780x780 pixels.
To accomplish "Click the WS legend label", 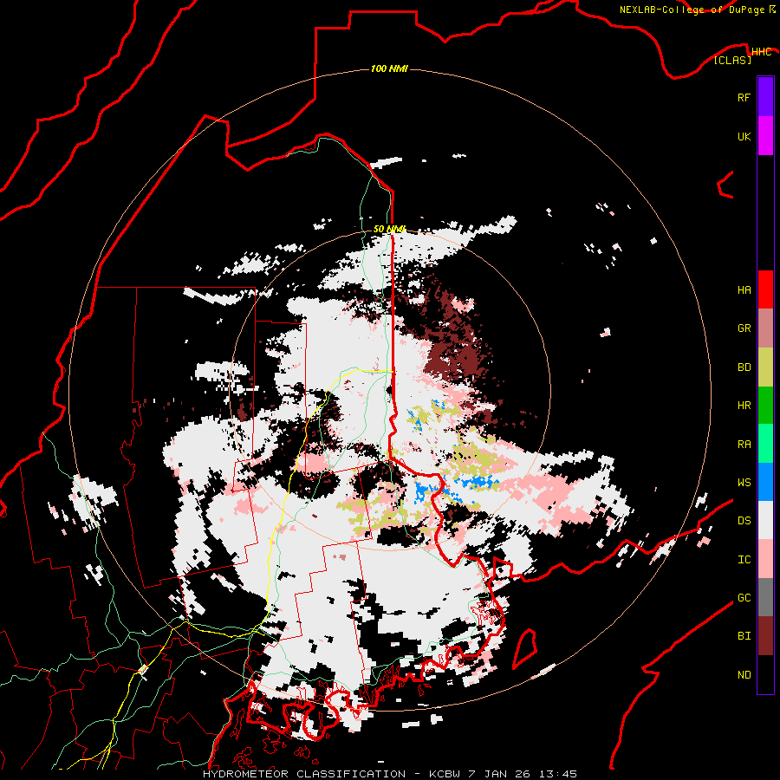I will [x=744, y=483].
